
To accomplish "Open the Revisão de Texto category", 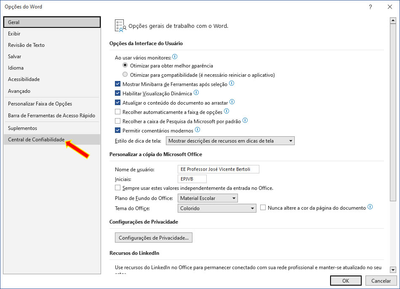I will pos(52,45).
